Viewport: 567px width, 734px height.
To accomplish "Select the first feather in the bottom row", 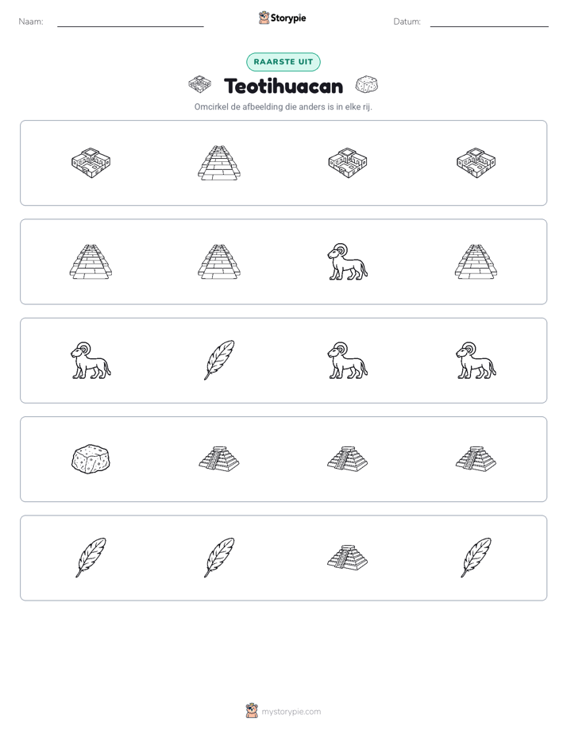I will tap(91, 558).
